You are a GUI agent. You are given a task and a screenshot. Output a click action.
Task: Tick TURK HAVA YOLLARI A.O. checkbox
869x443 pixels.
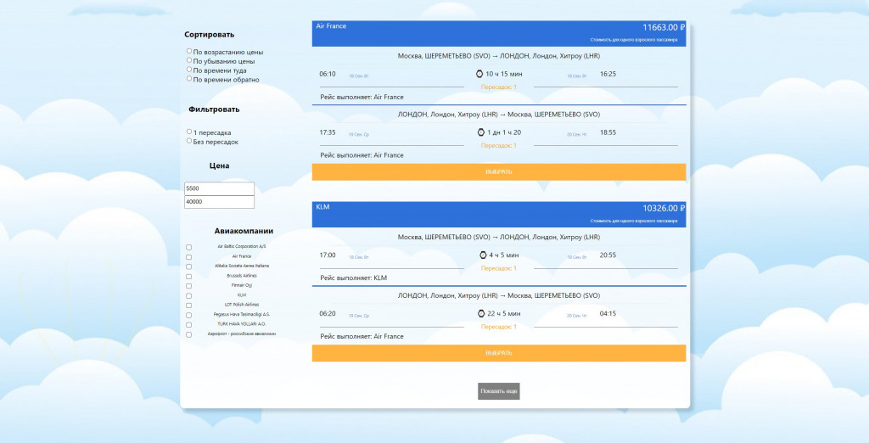point(189,325)
